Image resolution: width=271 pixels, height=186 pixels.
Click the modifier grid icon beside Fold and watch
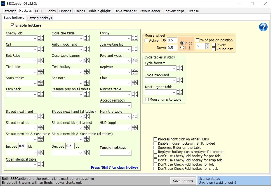pyautogui.click(x=135, y=61)
